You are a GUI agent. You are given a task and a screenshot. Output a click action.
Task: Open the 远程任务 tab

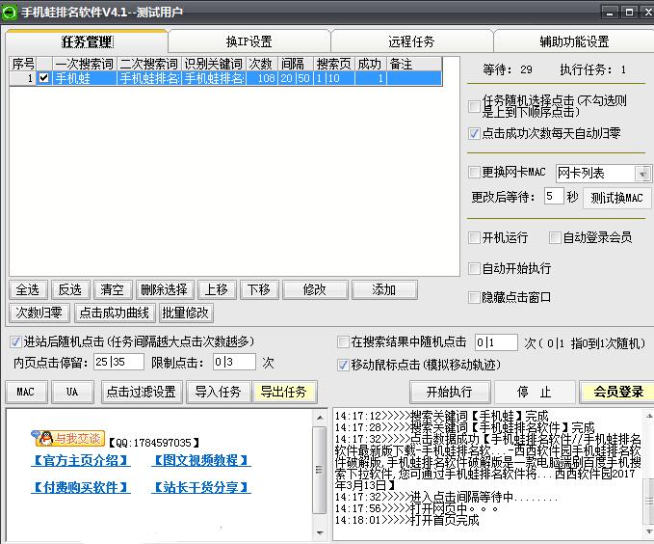pyautogui.click(x=411, y=41)
